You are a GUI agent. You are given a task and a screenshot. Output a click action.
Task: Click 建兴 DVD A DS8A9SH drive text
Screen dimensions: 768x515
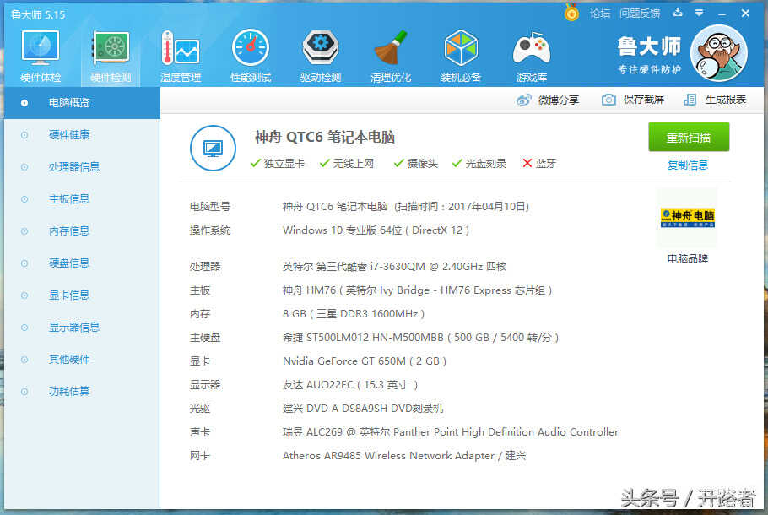point(363,409)
